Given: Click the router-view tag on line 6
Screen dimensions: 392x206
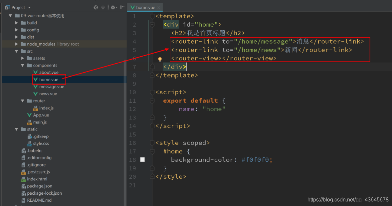Looking at the screenshot, I should [x=224, y=59].
